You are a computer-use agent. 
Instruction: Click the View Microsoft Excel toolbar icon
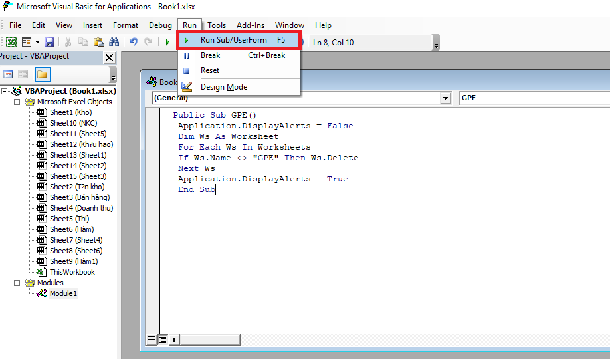11,42
